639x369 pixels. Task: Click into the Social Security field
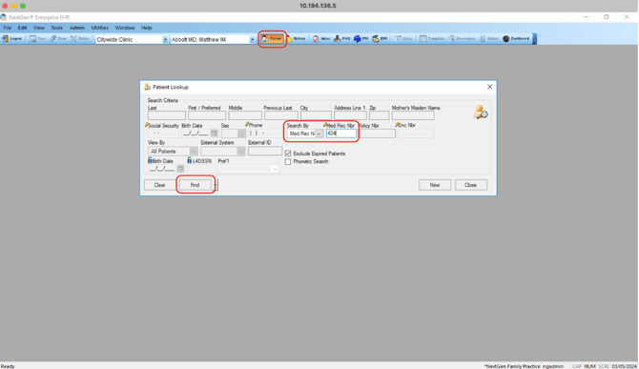163,133
